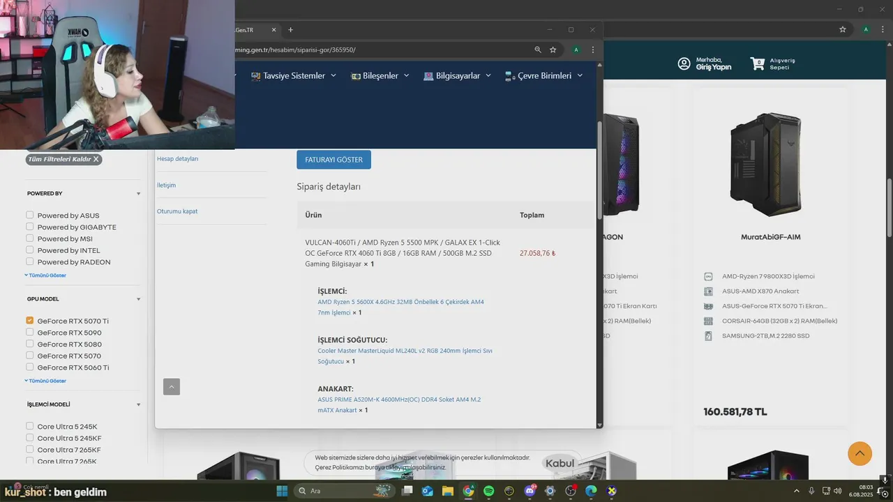
Task: Open Bileşenler dropdown menu
Action: pos(380,75)
